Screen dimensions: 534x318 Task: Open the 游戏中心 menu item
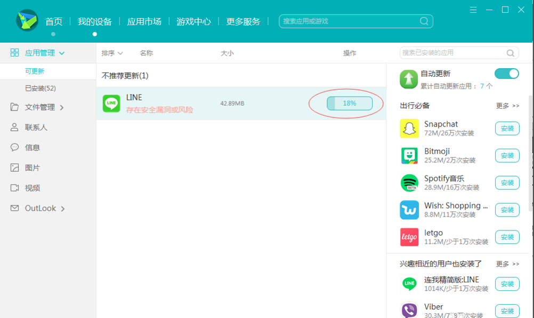193,21
